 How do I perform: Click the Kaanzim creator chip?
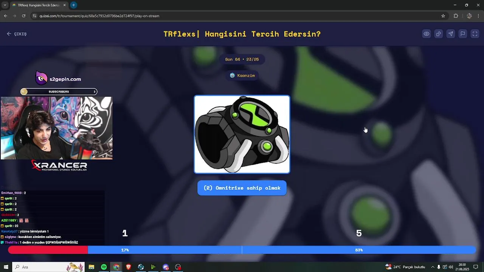pos(242,76)
